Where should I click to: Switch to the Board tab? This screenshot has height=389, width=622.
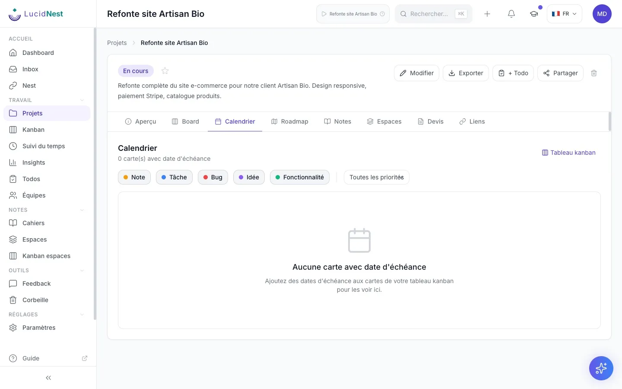pos(185,121)
